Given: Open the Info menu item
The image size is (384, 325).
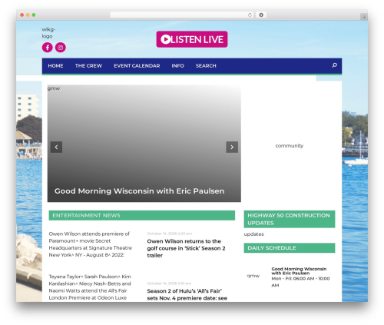Looking at the screenshot, I should click(177, 66).
